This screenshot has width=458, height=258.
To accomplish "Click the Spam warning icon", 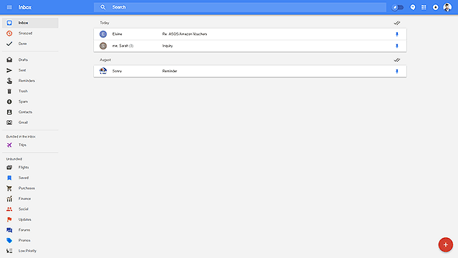I will (9, 102).
